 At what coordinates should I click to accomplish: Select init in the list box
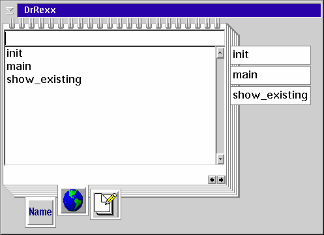coord(14,54)
